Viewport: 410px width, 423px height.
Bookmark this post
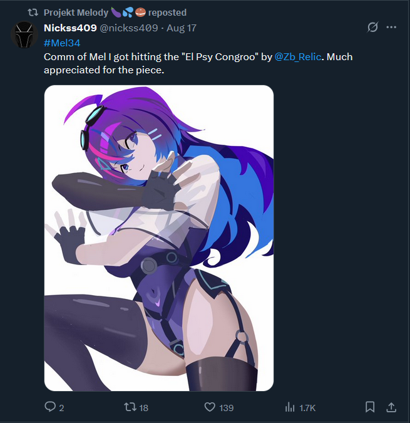pyautogui.click(x=370, y=407)
